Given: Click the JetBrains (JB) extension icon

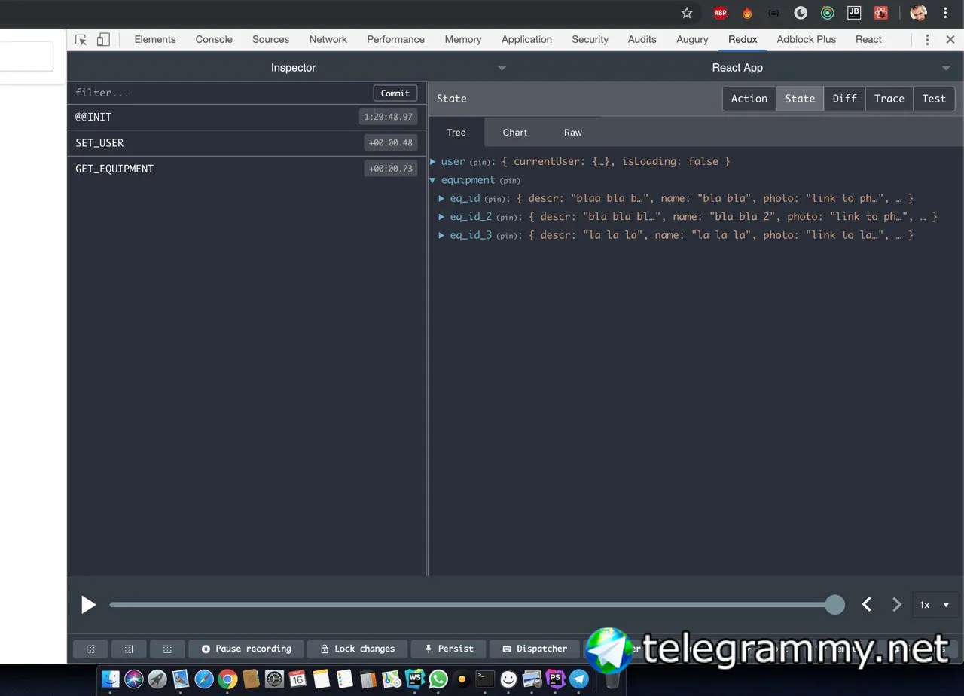Looking at the screenshot, I should (x=854, y=13).
